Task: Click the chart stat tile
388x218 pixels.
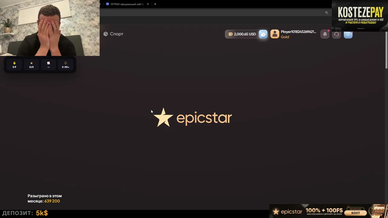Action: [x=48, y=65]
